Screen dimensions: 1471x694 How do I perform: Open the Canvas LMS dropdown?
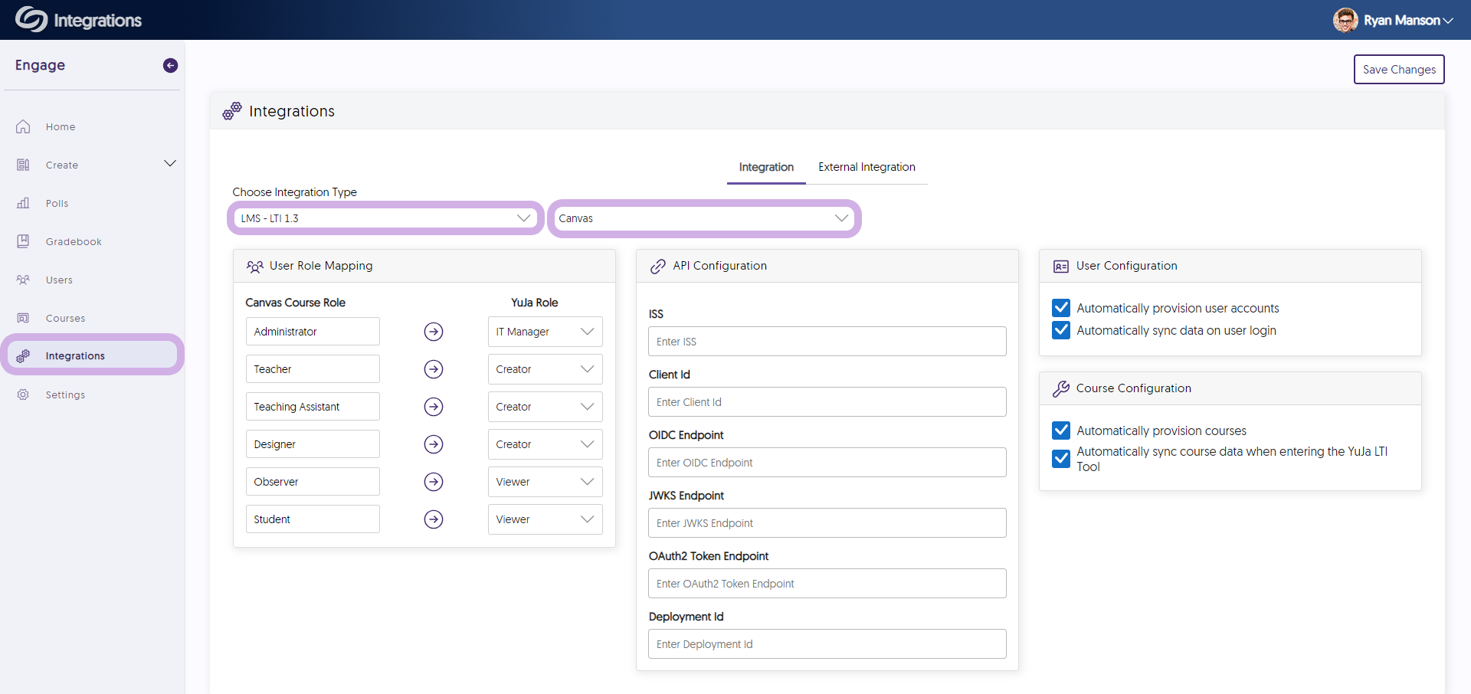click(704, 218)
